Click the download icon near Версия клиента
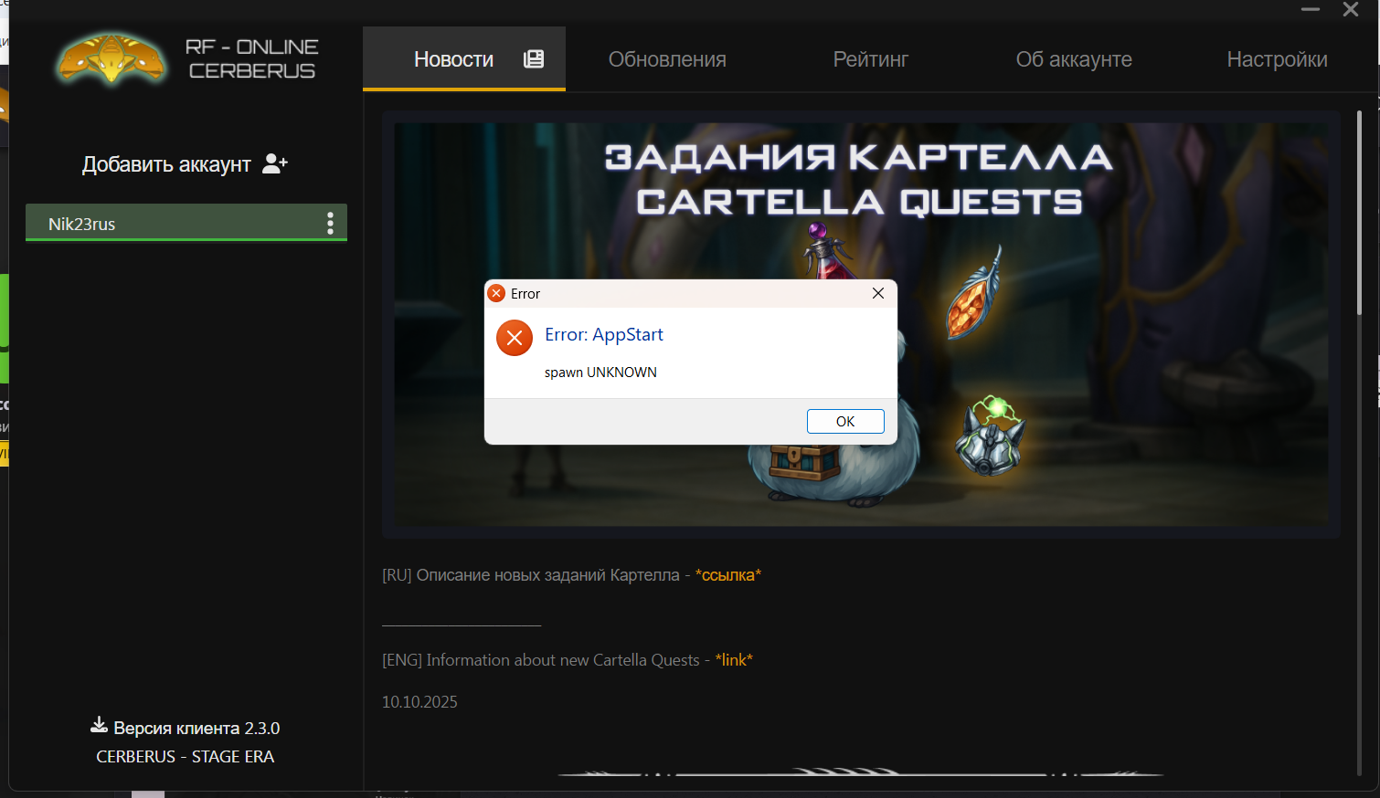1380x798 pixels. (99, 726)
